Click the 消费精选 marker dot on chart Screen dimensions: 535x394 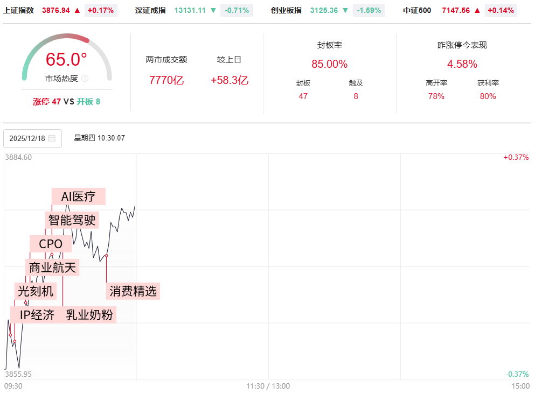click(x=107, y=255)
